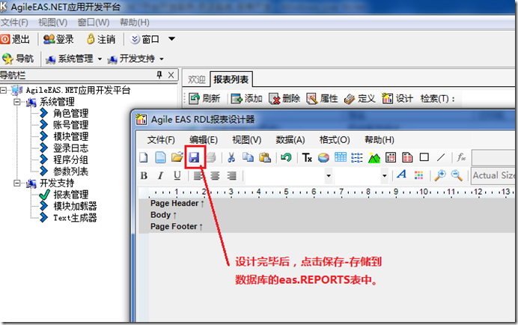Insert a matrix using the matrix icon
518x325 pixels.
[x=391, y=157]
